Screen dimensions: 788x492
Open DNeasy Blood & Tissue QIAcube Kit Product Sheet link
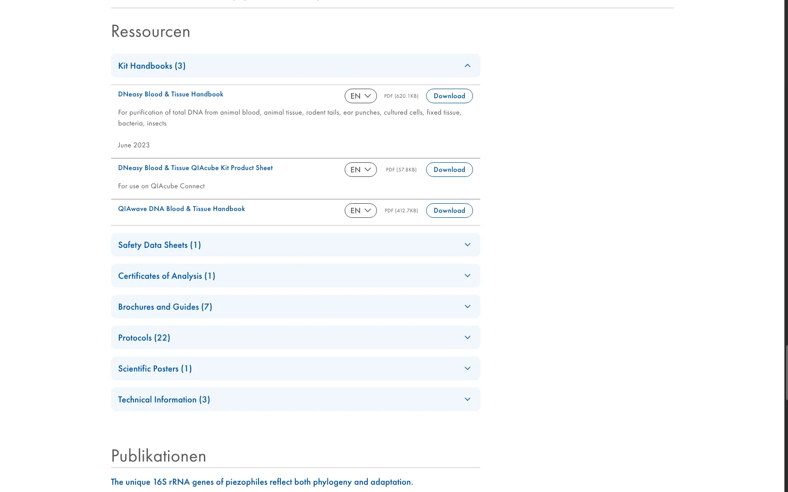point(195,168)
